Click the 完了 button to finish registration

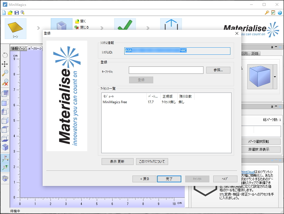coord(169,179)
